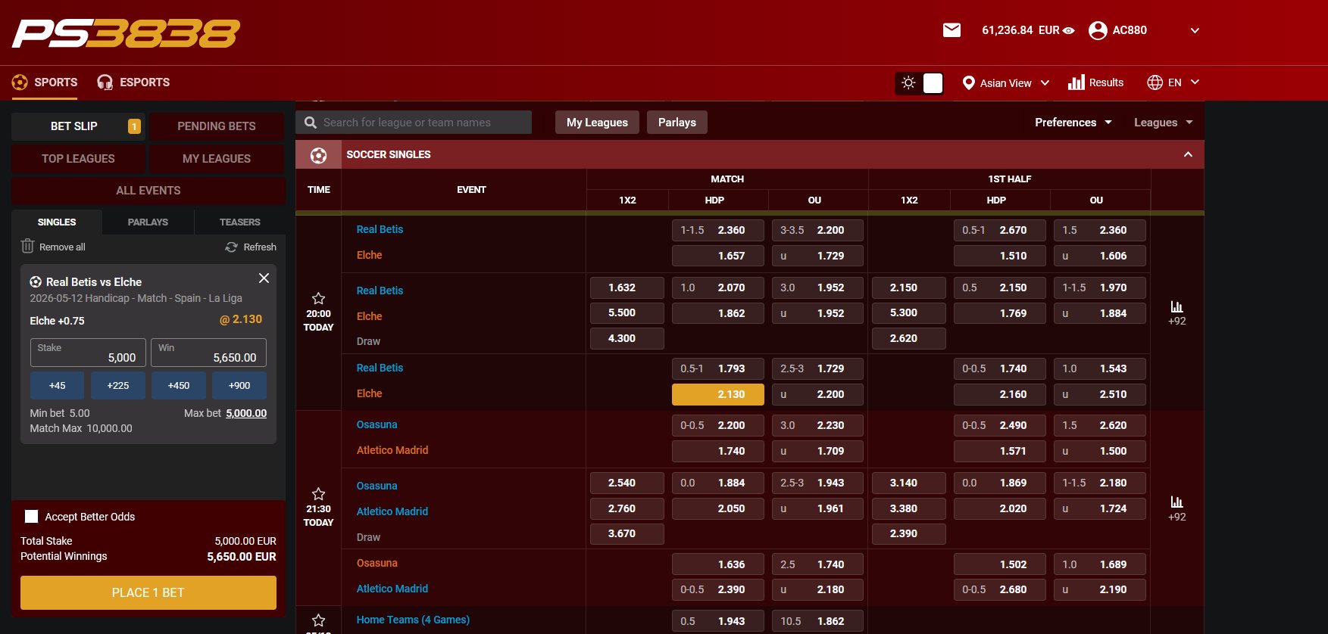Enable the Accept Better Odds checkbox

click(32, 516)
